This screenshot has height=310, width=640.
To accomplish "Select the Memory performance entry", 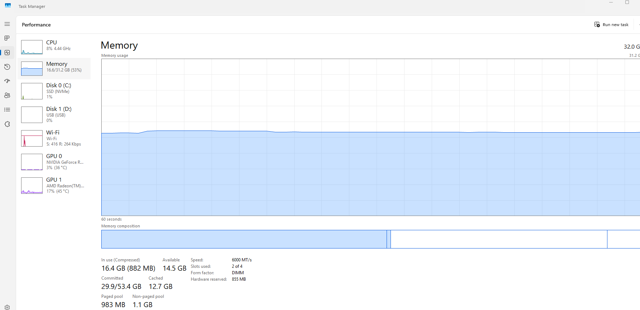I will (54, 68).
